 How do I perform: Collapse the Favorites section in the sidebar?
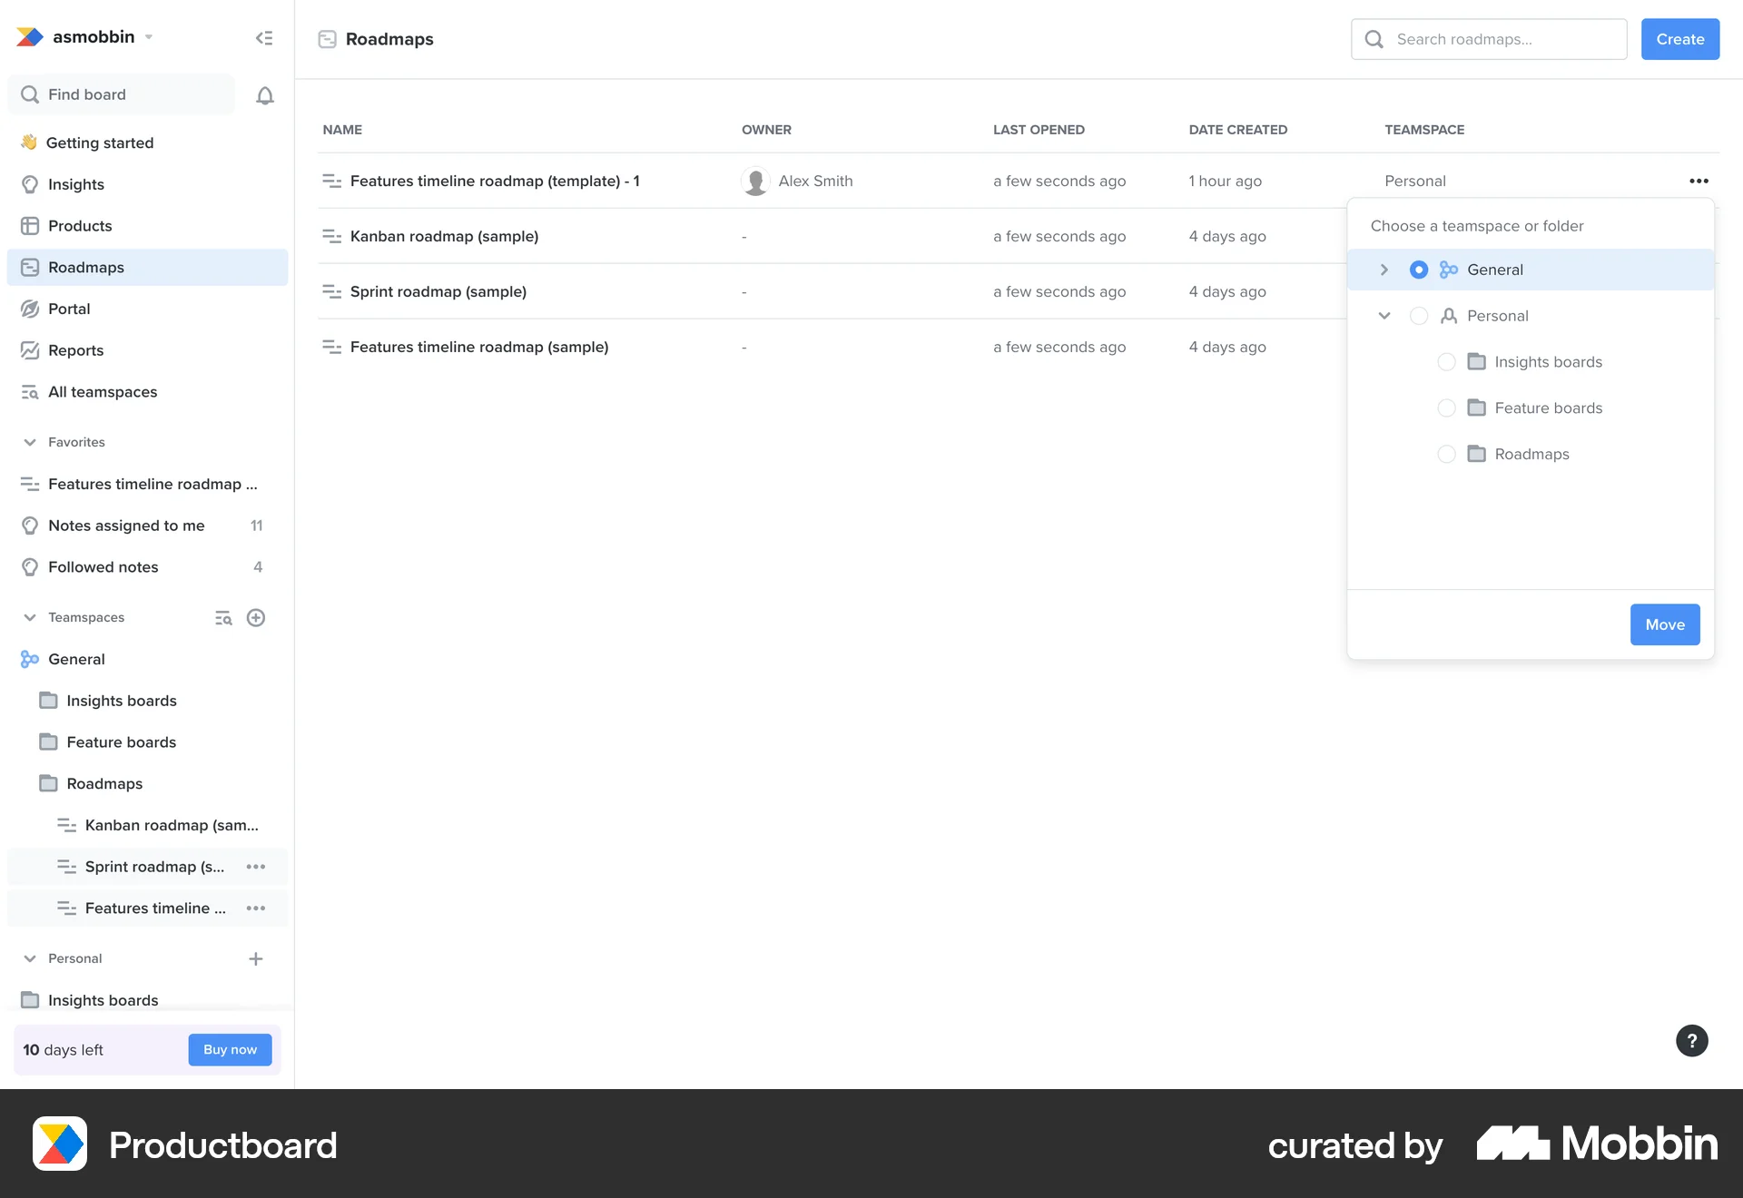(x=30, y=442)
